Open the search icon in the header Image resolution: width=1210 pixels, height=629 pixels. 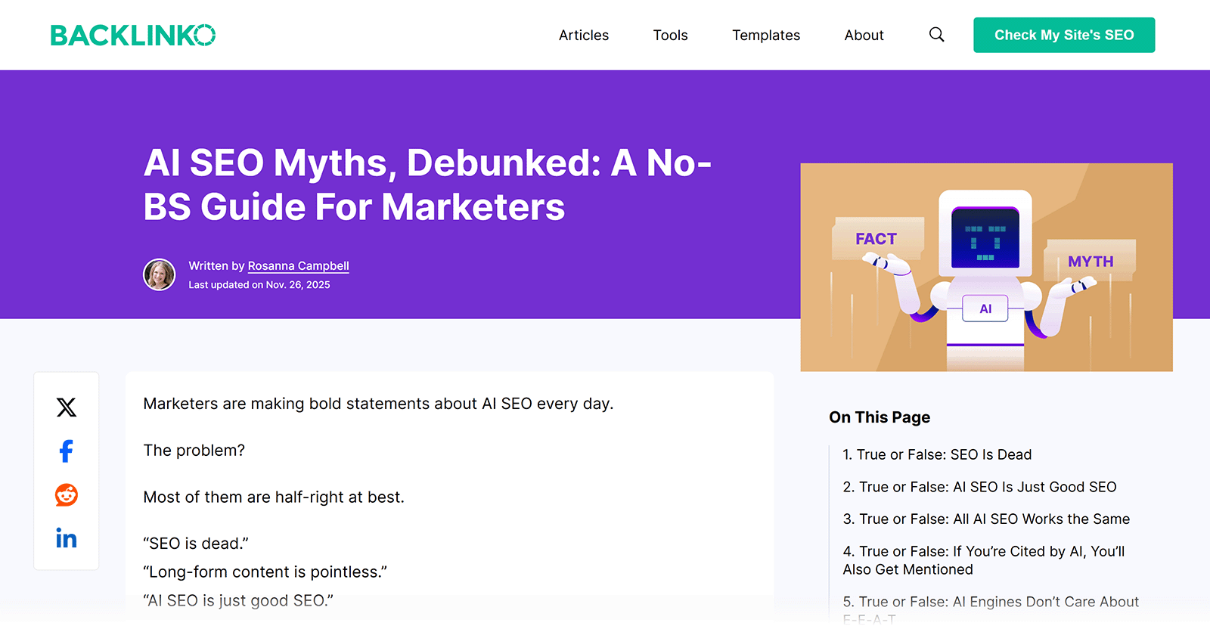(936, 35)
